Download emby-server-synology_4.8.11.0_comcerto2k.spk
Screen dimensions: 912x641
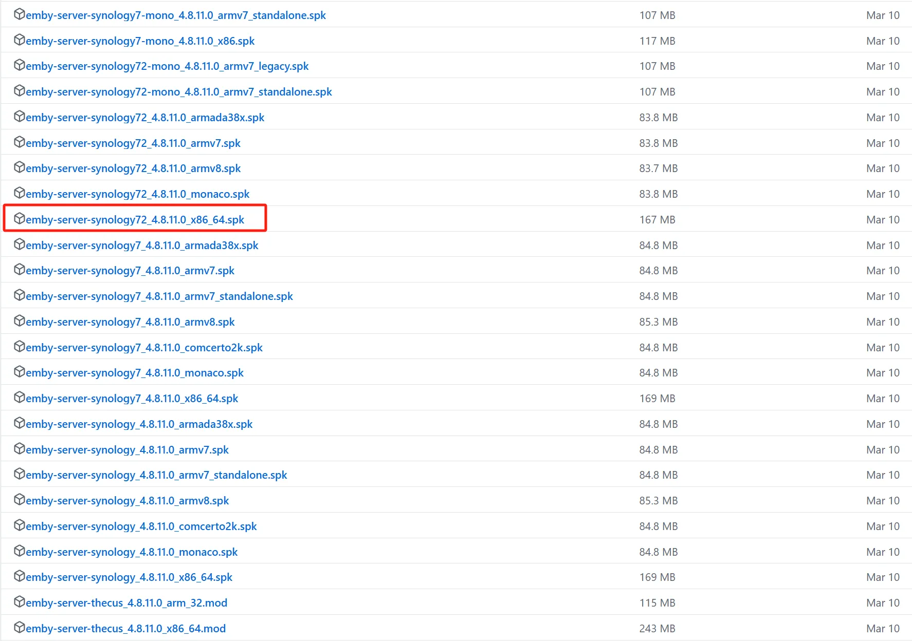point(141,526)
